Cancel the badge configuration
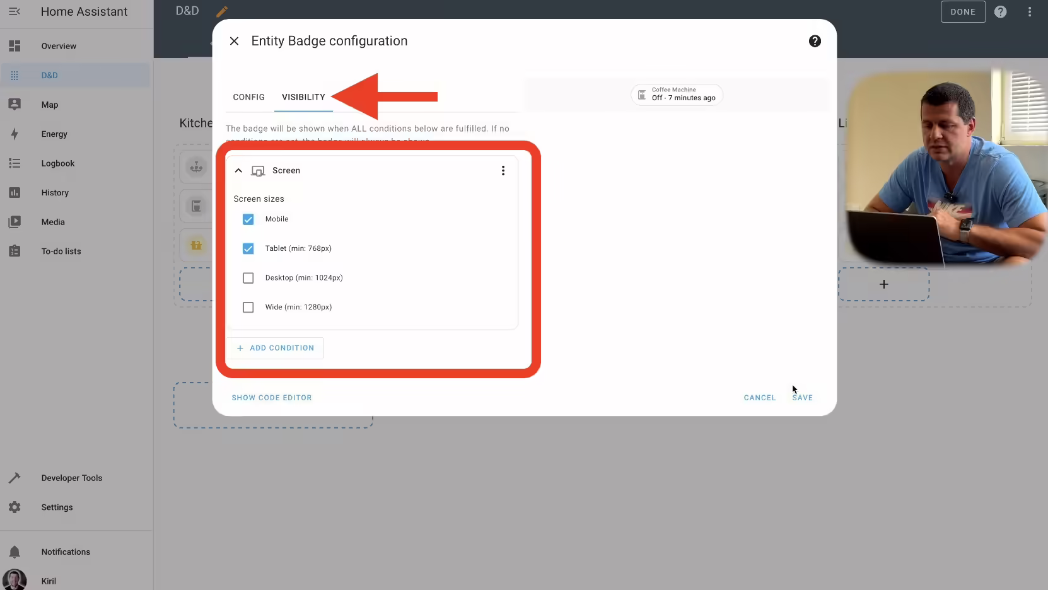Screen dimensions: 1048x590 point(760,398)
